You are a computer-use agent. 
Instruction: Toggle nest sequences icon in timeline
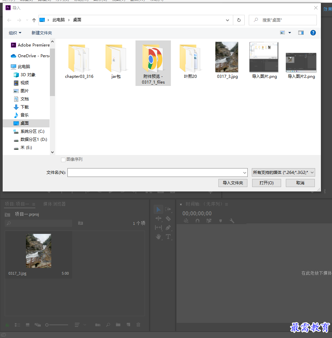186,221
